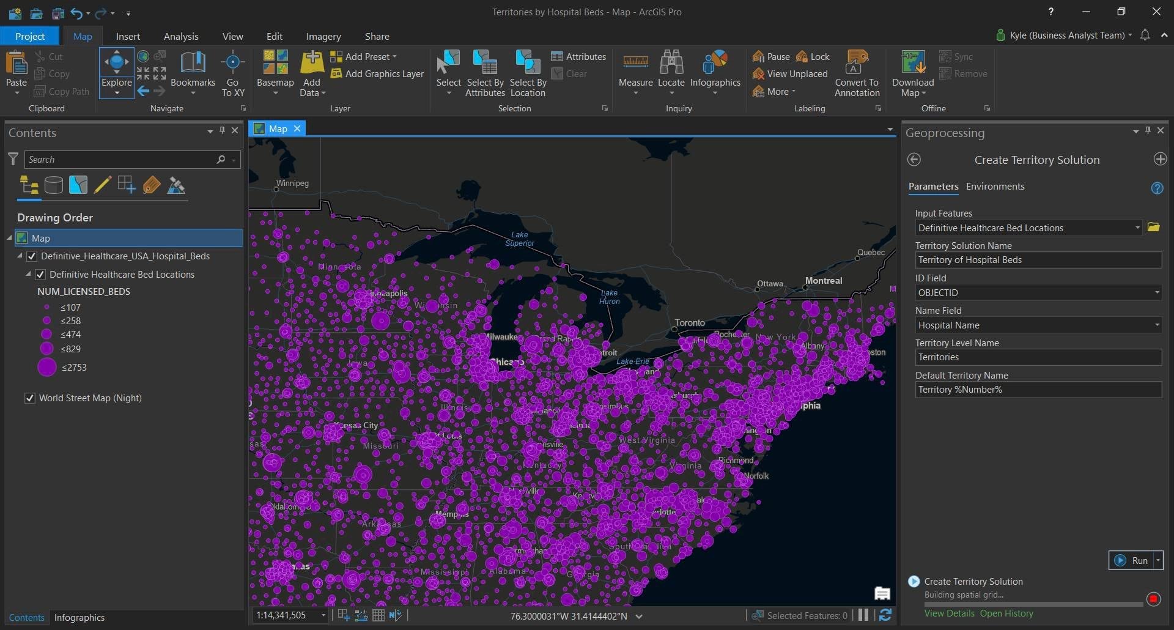Click the largest ≤2753 purple symbol swatch

click(x=47, y=368)
